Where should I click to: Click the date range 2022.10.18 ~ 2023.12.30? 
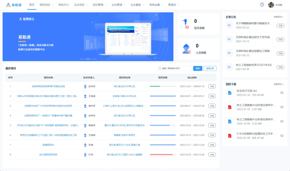(x=192, y=155)
